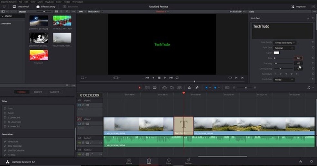Click the white text Color swatch
This screenshot has height=166, width=317.
pyautogui.click(x=276, y=53)
